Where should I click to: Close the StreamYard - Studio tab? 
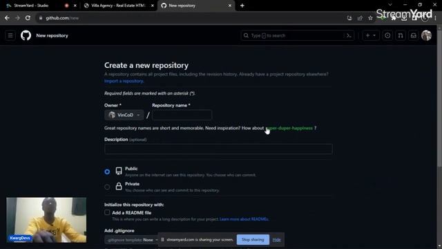[x=75, y=6]
